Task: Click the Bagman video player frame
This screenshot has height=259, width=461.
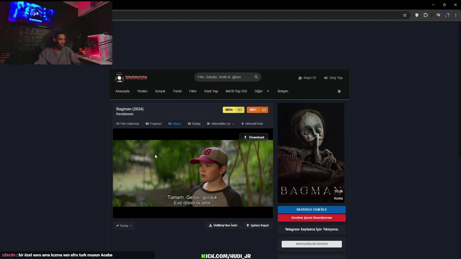Action: [193, 173]
